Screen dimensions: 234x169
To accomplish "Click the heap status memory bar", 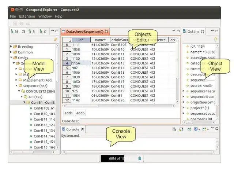I will (119, 158).
